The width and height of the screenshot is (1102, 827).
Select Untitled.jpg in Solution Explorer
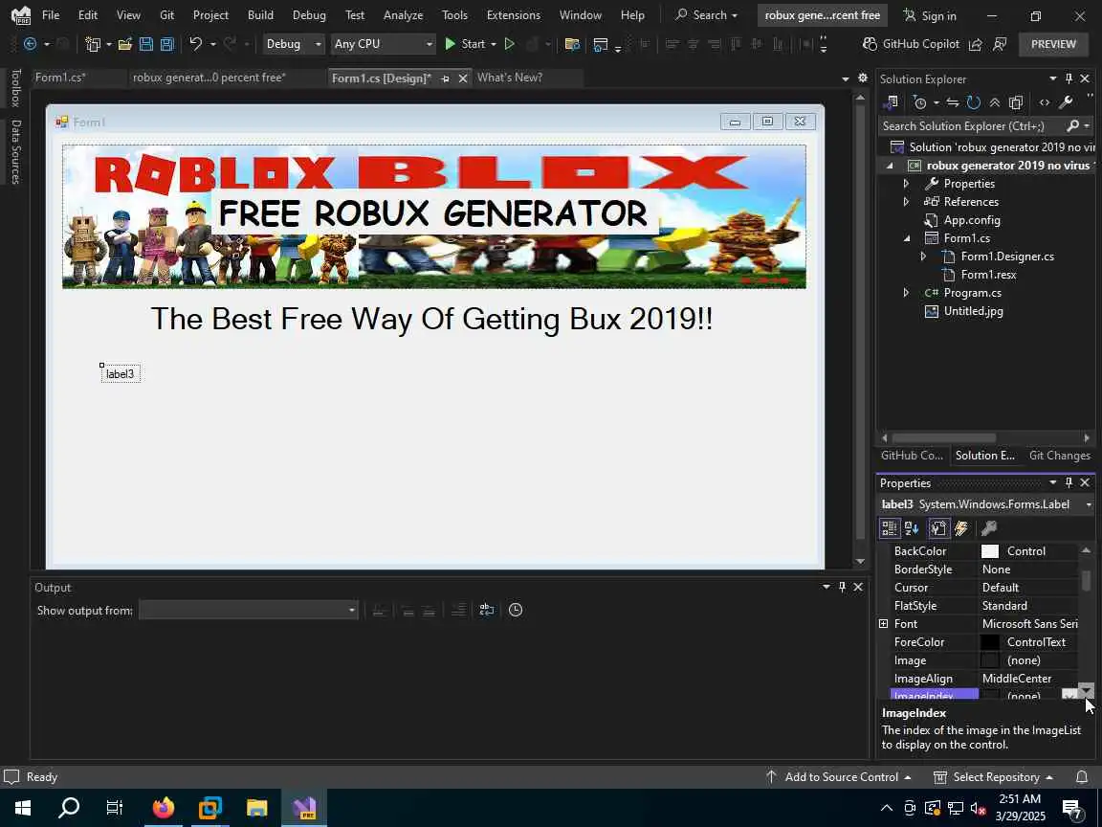click(x=973, y=311)
